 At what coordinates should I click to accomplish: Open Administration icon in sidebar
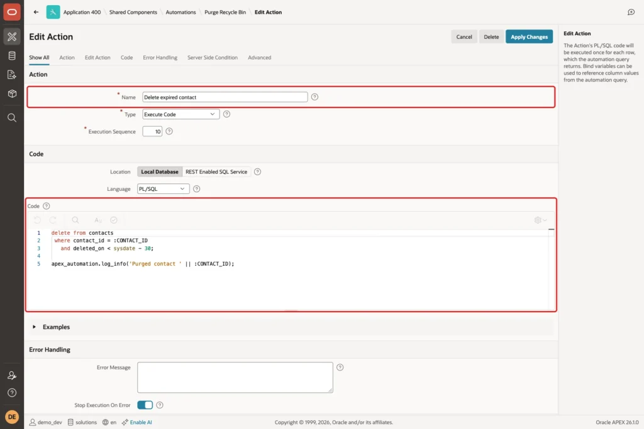point(12,375)
